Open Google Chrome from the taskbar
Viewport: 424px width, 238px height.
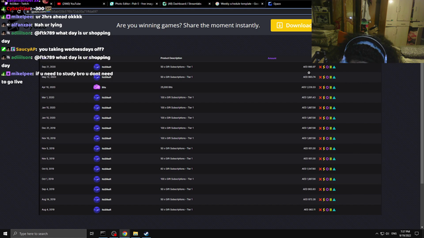[125, 233]
